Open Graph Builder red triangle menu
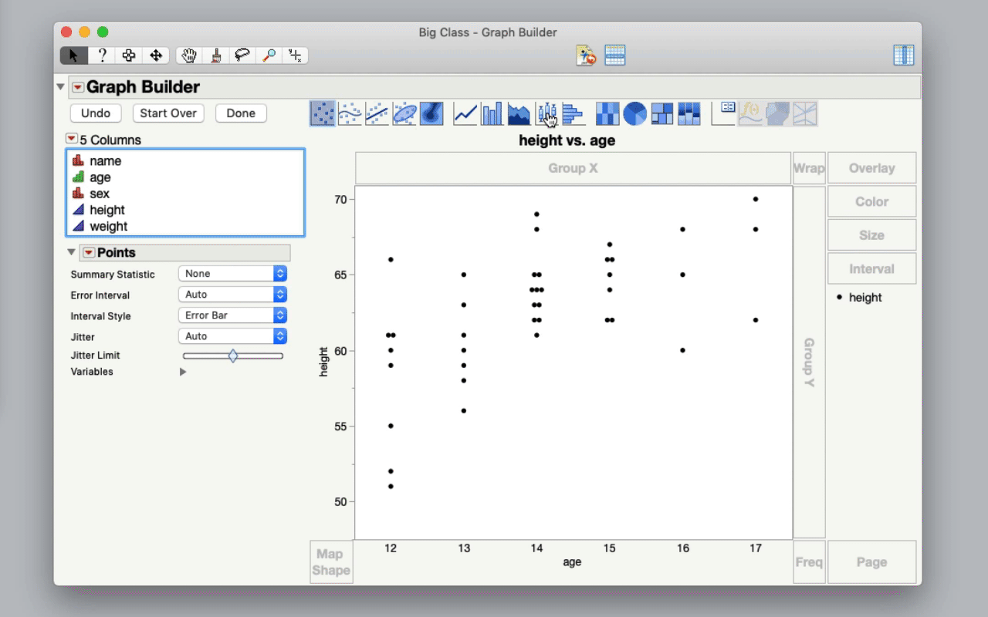The height and width of the screenshot is (617, 988). click(x=77, y=87)
